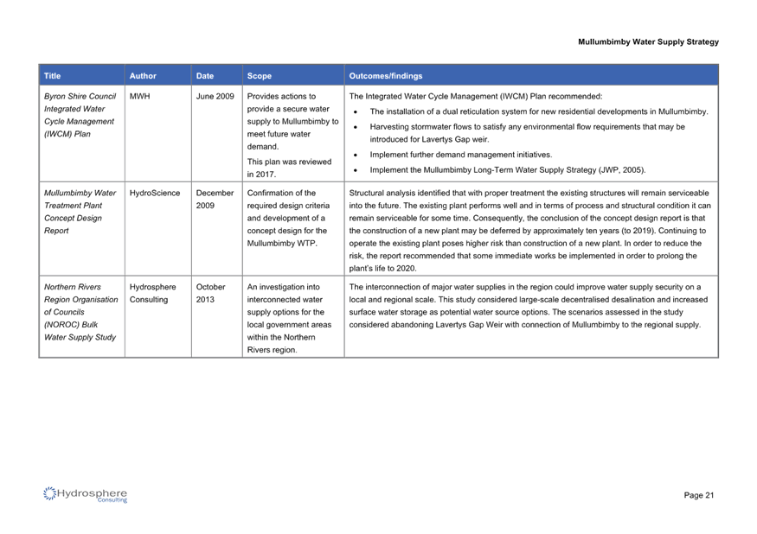Click findings paragraph 'The interconnection of major water supplies'

click(x=529, y=306)
